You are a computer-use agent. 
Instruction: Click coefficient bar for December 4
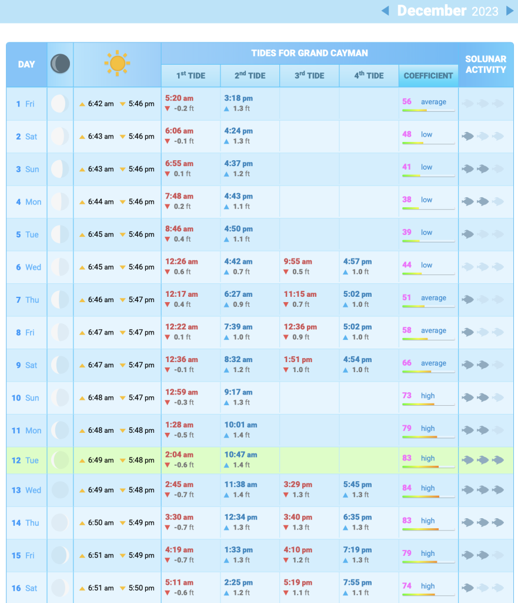(x=428, y=208)
